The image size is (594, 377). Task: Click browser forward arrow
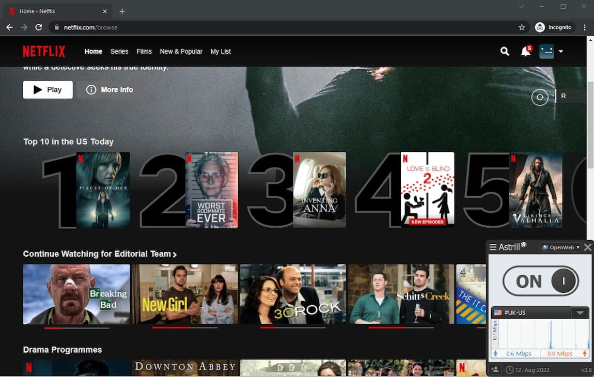click(24, 27)
